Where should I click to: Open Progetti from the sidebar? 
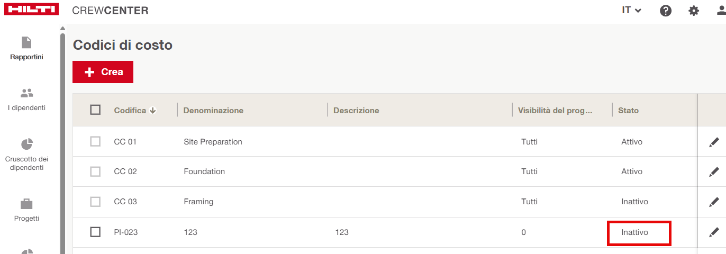pos(26,210)
